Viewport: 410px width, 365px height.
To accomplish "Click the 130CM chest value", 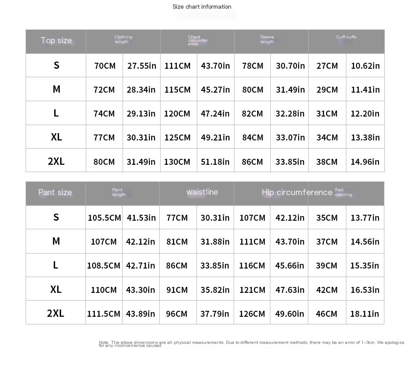I will pos(178,162).
